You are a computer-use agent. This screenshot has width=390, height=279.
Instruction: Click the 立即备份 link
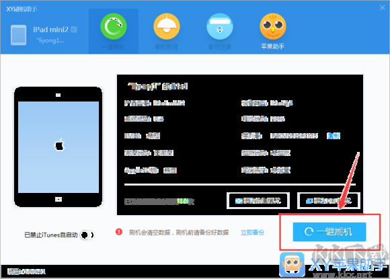(x=252, y=233)
